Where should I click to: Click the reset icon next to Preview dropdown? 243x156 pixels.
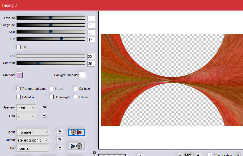click(45, 107)
